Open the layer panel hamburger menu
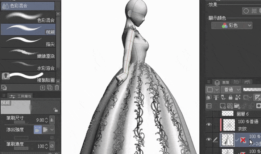The width and height of the screenshot is (261, 154). pos(208,82)
